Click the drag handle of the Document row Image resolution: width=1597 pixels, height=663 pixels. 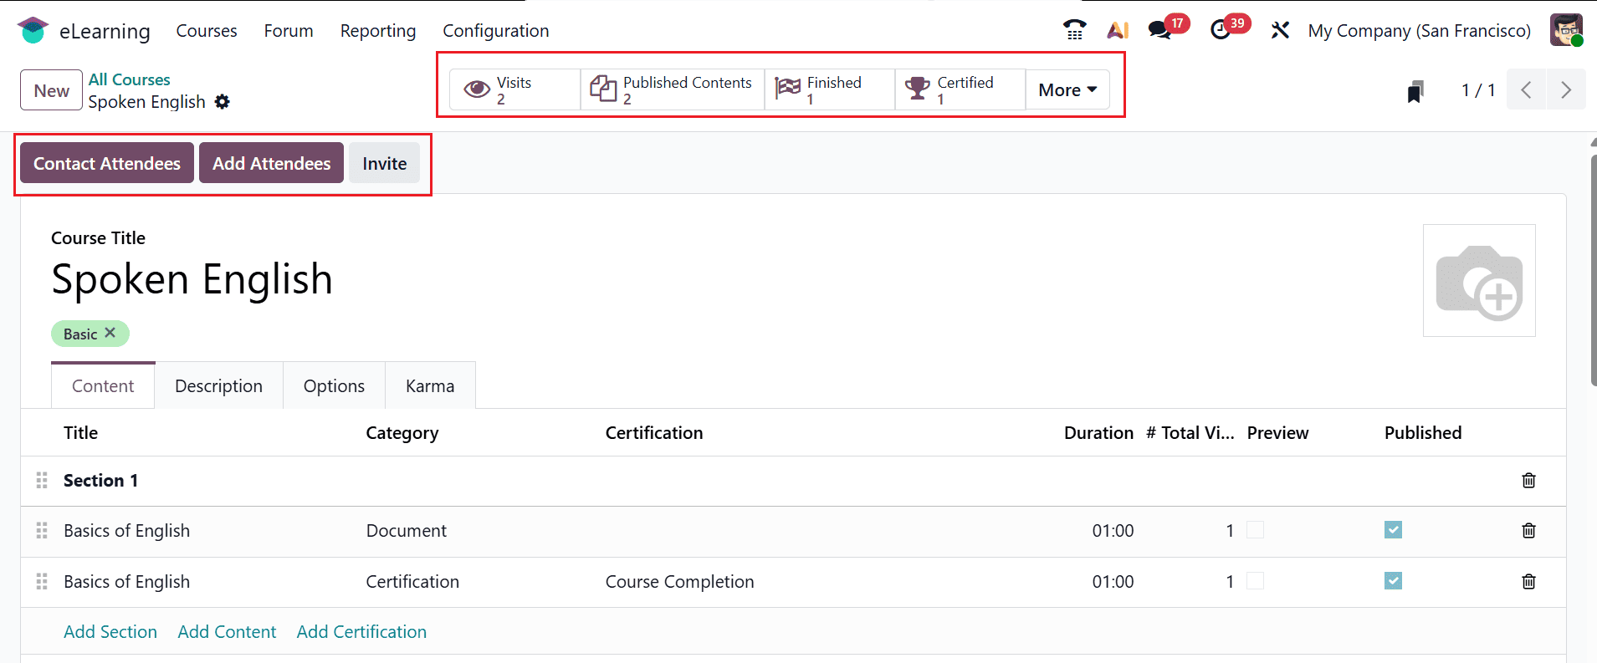pos(42,531)
